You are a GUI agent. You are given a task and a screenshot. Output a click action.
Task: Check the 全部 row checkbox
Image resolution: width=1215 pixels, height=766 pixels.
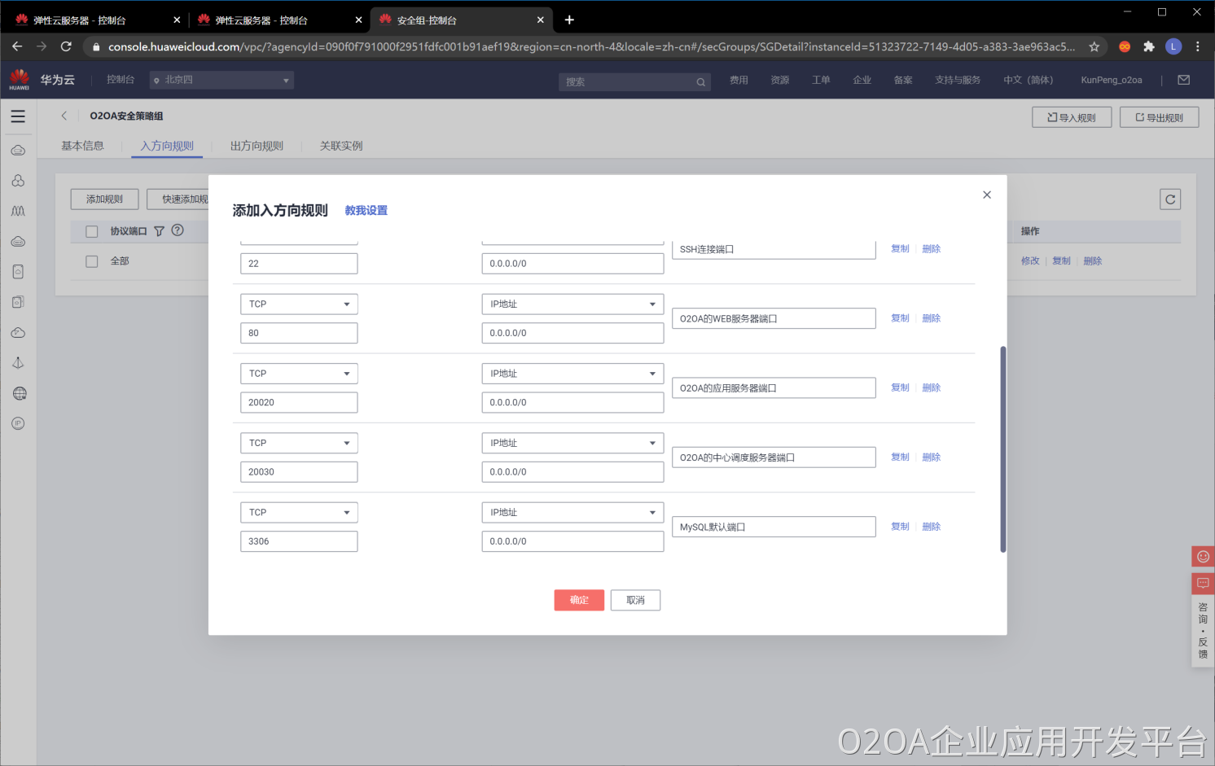(x=92, y=261)
